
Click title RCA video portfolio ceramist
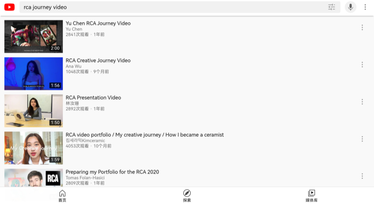point(145,135)
